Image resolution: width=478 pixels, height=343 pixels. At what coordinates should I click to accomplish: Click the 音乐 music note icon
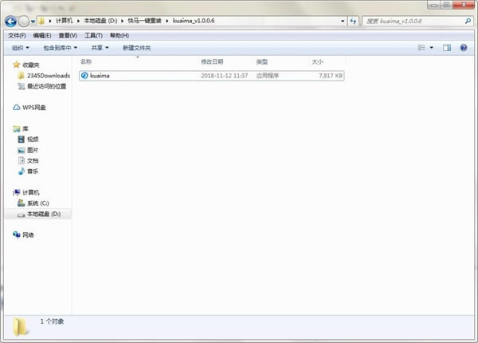(21, 171)
